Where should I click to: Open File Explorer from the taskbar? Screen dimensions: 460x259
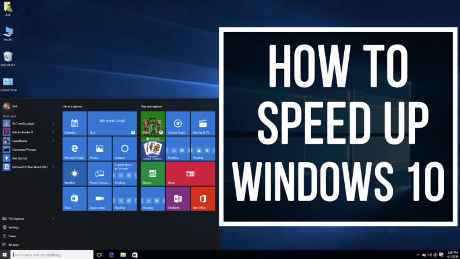(x=123, y=254)
